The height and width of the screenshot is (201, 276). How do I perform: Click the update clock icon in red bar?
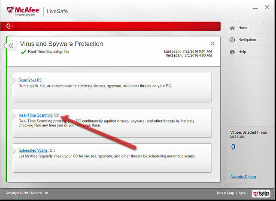point(10,26)
